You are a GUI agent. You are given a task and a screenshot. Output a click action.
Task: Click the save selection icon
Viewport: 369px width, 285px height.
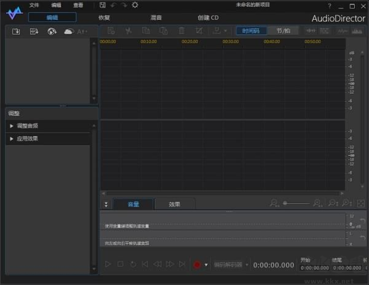pyautogui.click(x=216, y=31)
